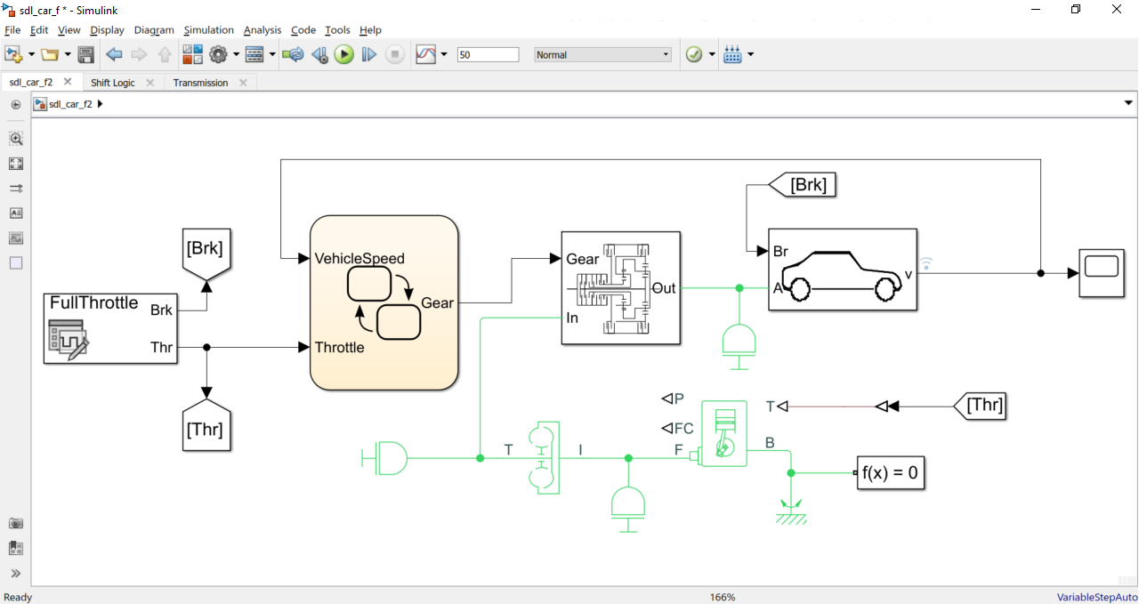Select the Zoom tool in the left palette
This screenshot has width=1139, height=604.
[x=15, y=139]
